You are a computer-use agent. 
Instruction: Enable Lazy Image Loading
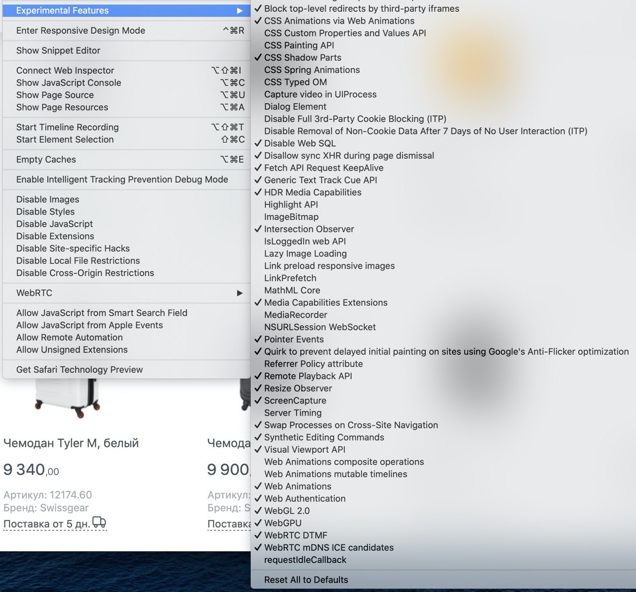pyautogui.click(x=443, y=254)
